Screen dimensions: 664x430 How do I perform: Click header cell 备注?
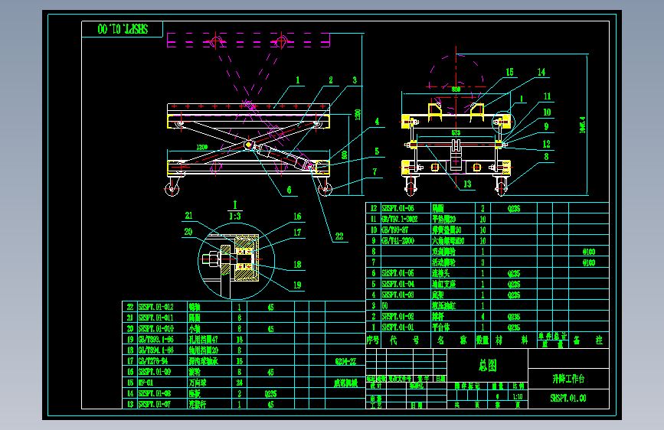[587, 340]
